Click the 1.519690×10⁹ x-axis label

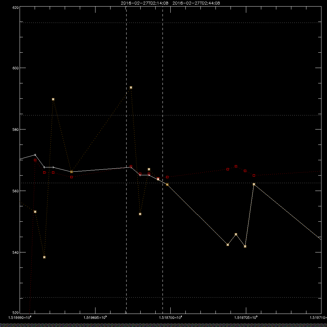pyautogui.click(x=20, y=318)
